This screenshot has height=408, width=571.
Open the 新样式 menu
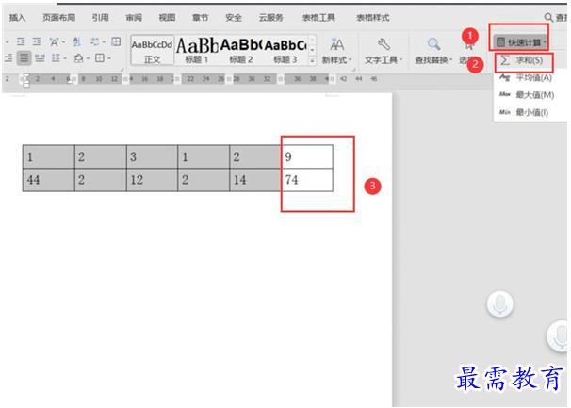336,52
